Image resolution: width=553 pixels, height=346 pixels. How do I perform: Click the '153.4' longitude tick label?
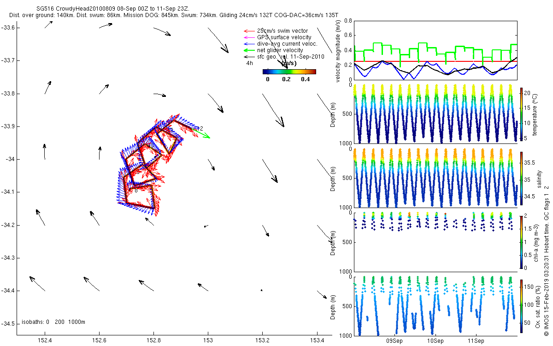[x=317, y=340]
